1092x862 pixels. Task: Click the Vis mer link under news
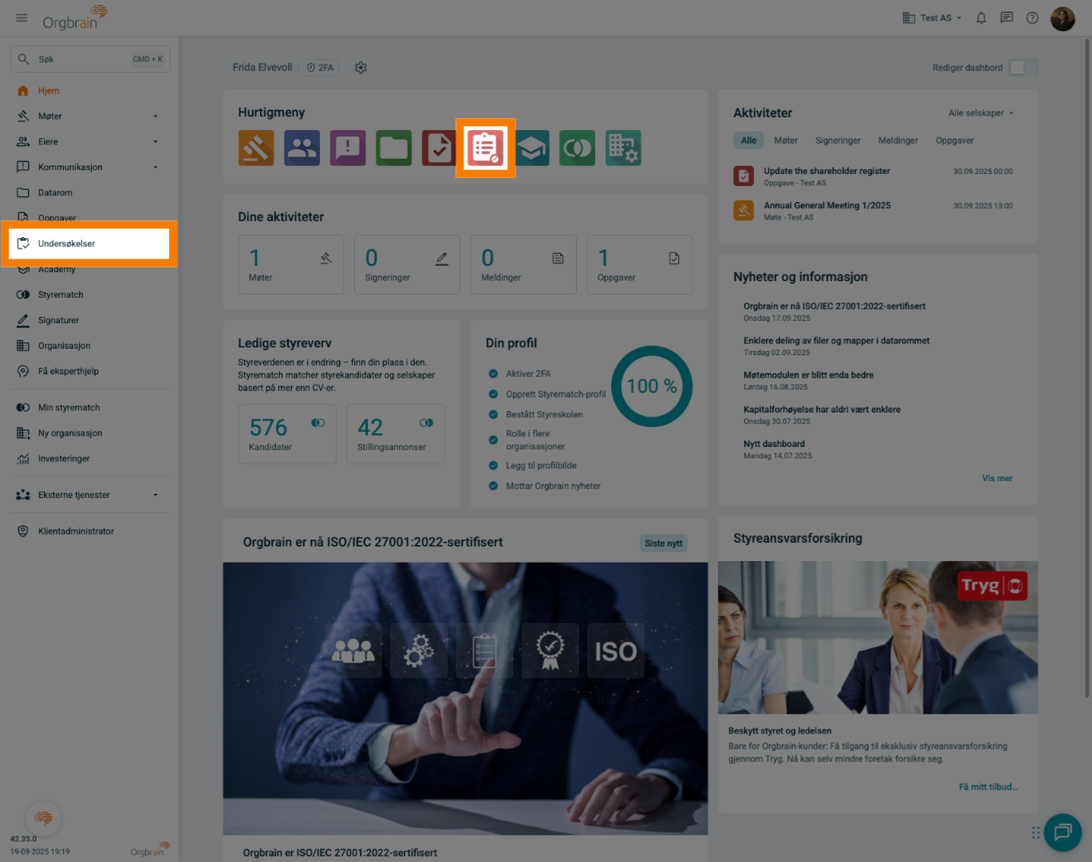pos(997,479)
